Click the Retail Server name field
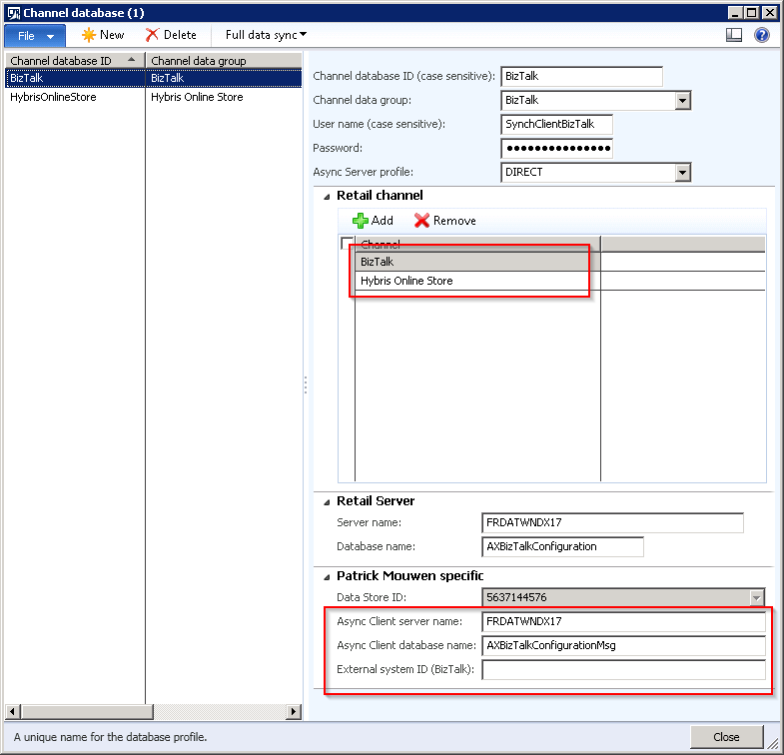 [x=612, y=523]
